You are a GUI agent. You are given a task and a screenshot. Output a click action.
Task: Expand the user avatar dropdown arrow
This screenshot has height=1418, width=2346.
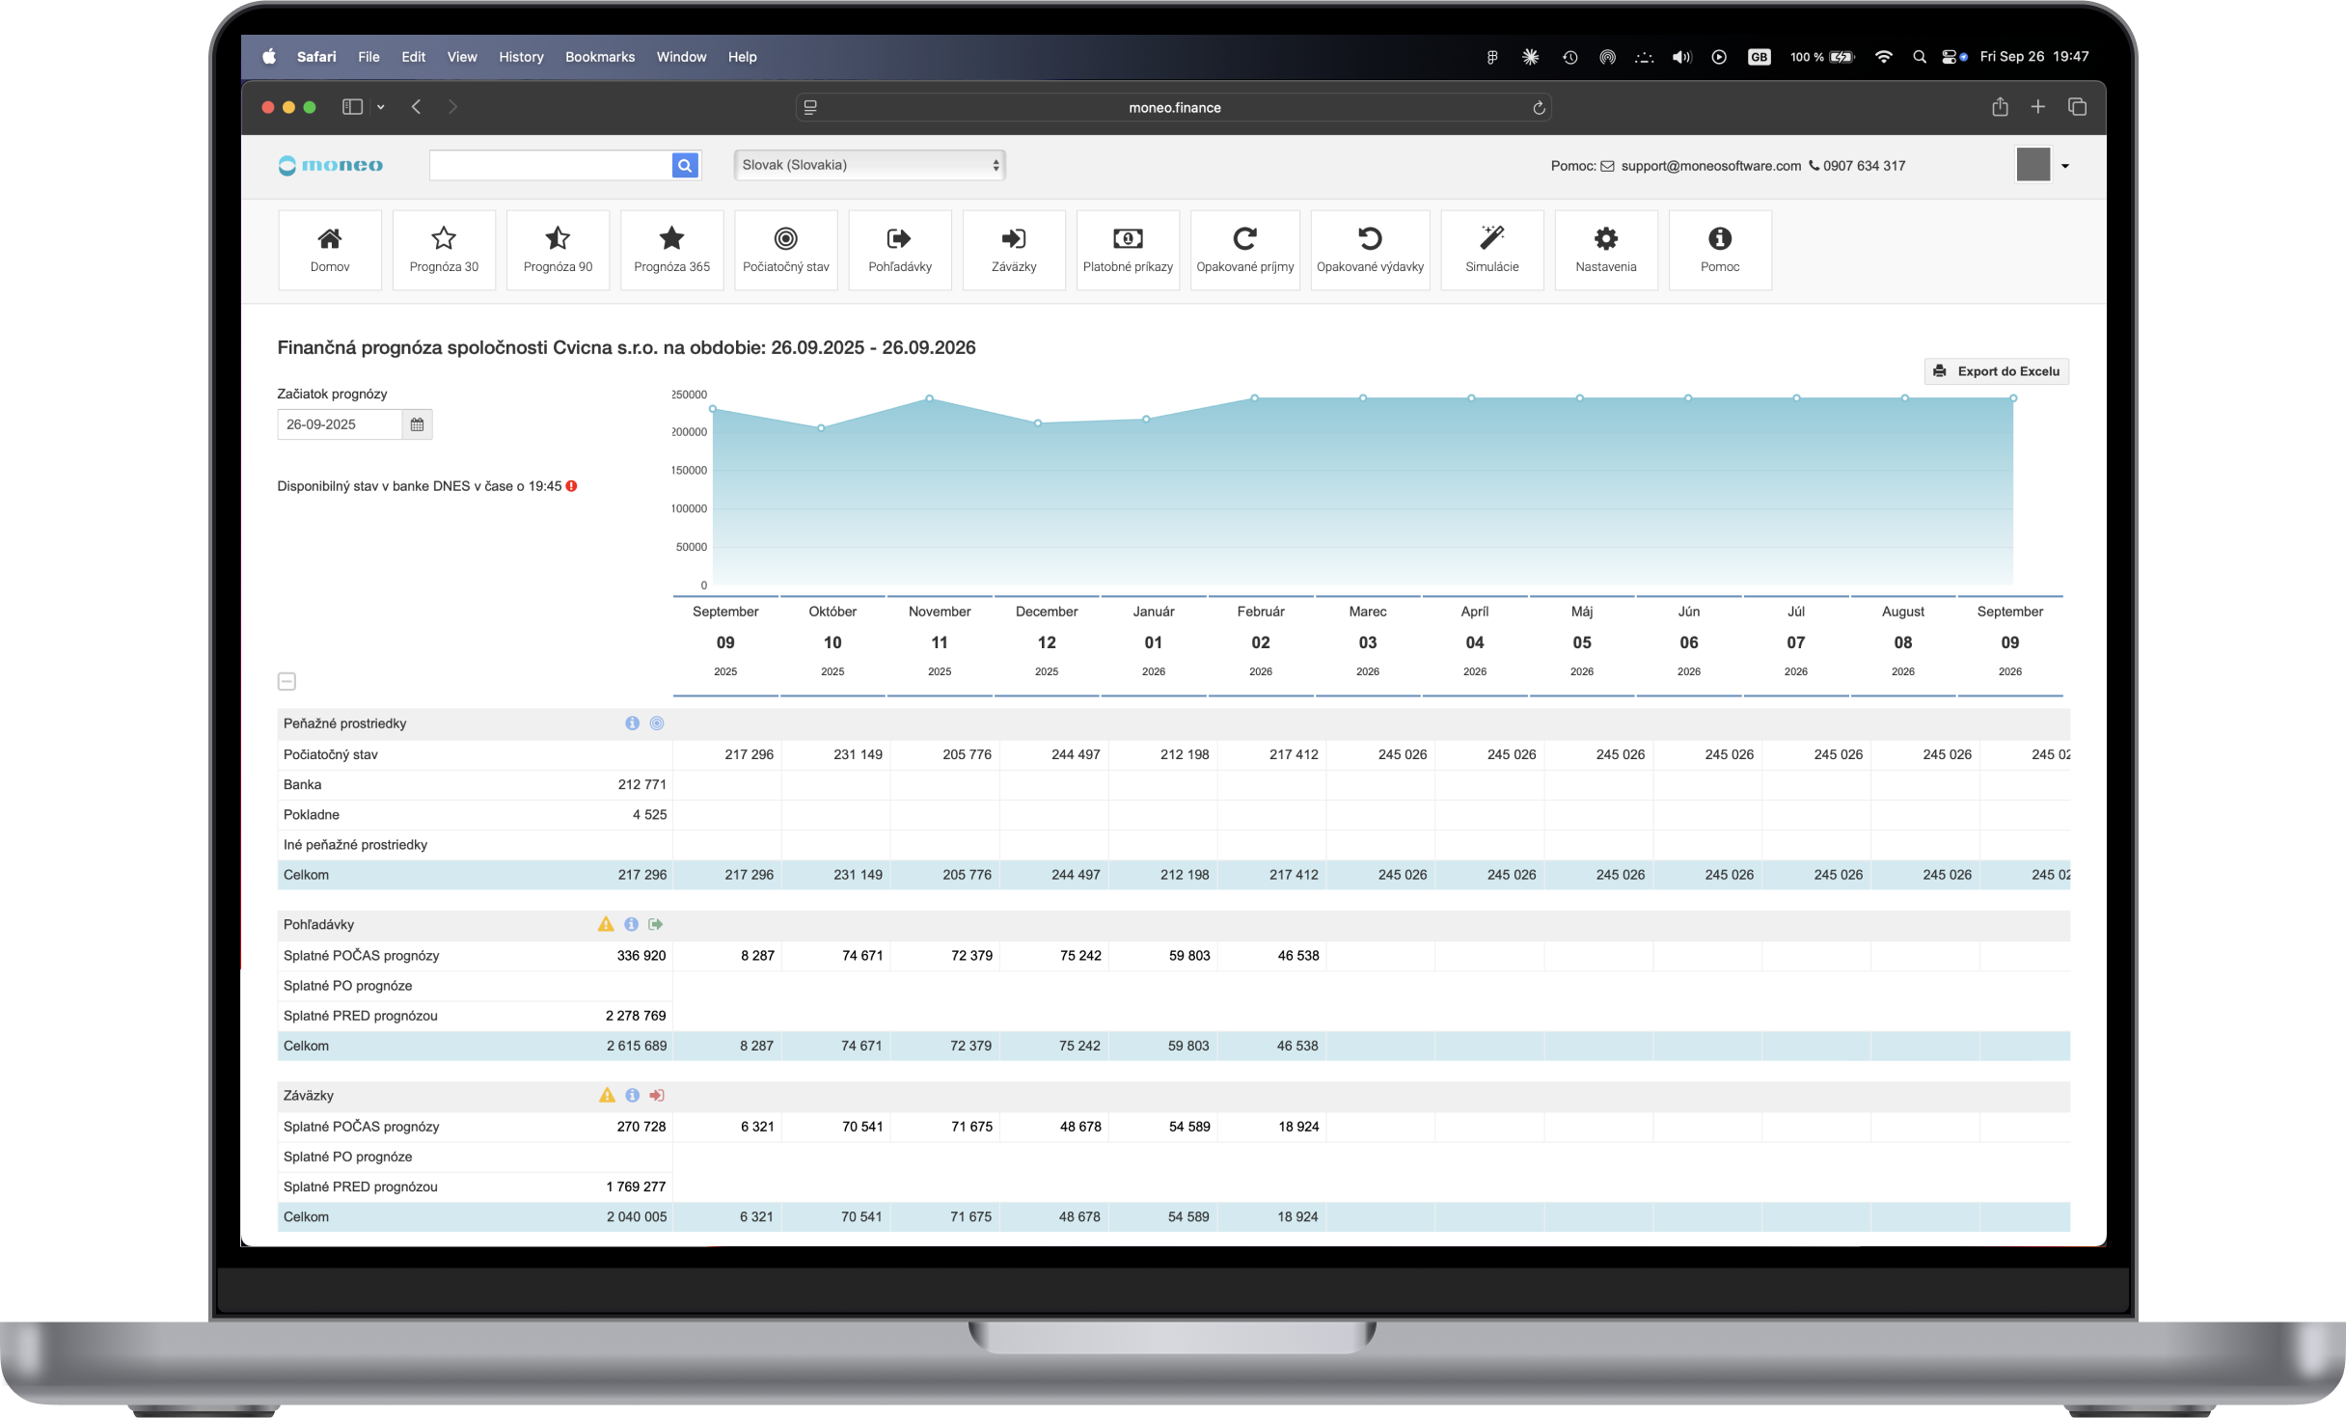[x=2065, y=166]
